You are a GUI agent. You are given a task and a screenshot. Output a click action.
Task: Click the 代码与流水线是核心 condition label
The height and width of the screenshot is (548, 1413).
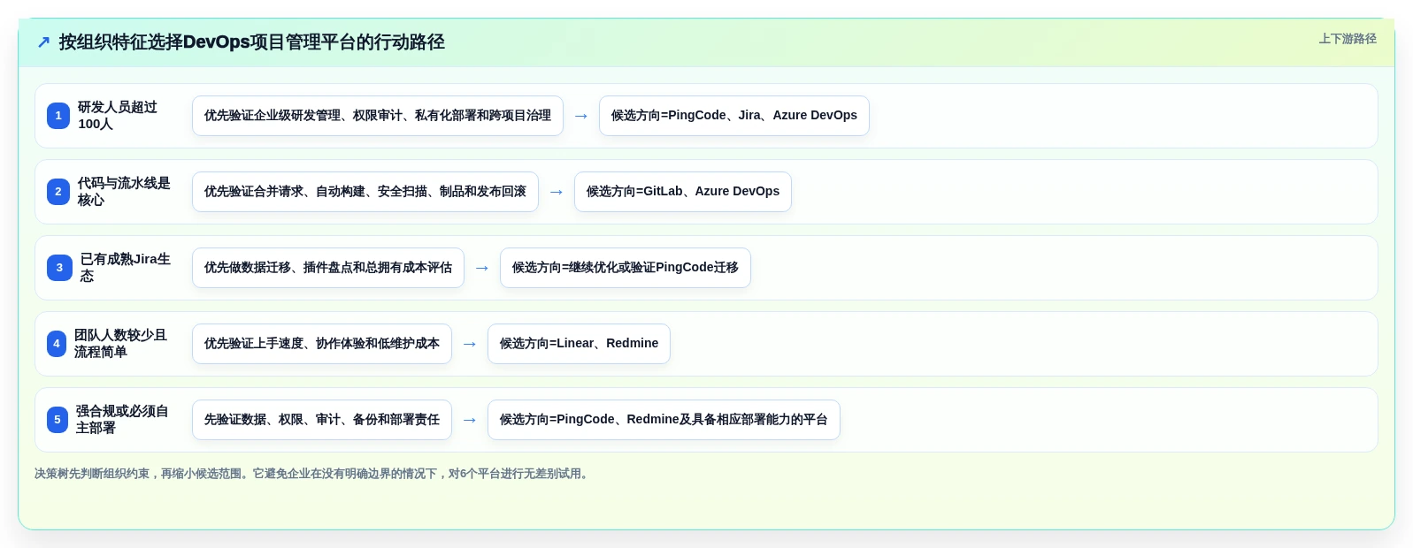(124, 192)
